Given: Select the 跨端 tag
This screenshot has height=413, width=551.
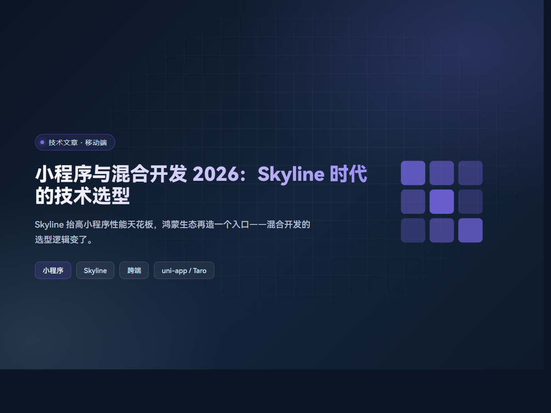Looking at the screenshot, I should coord(134,270).
